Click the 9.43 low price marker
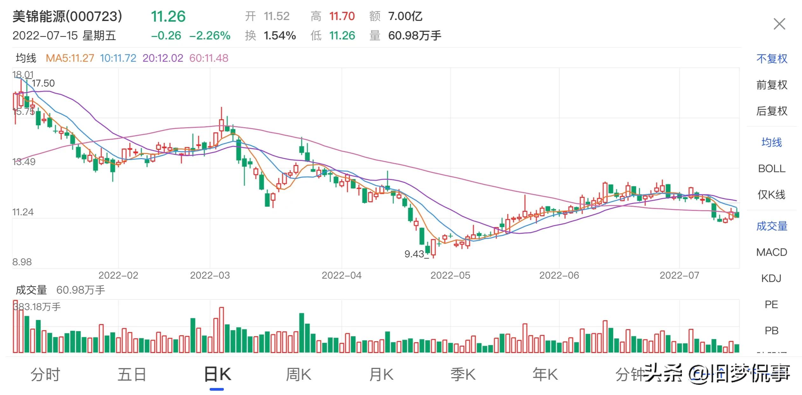 coord(414,254)
